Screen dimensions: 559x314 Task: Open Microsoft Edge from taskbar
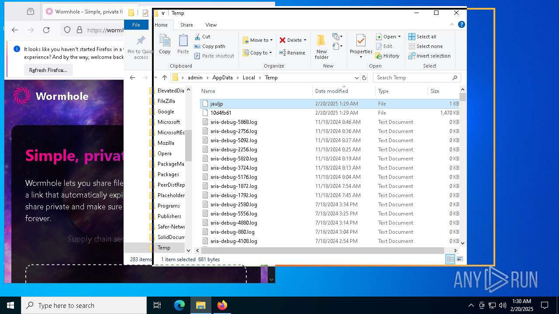coord(179,305)
